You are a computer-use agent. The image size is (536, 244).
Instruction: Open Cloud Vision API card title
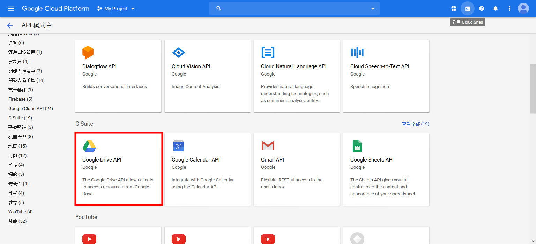point(191,66)
